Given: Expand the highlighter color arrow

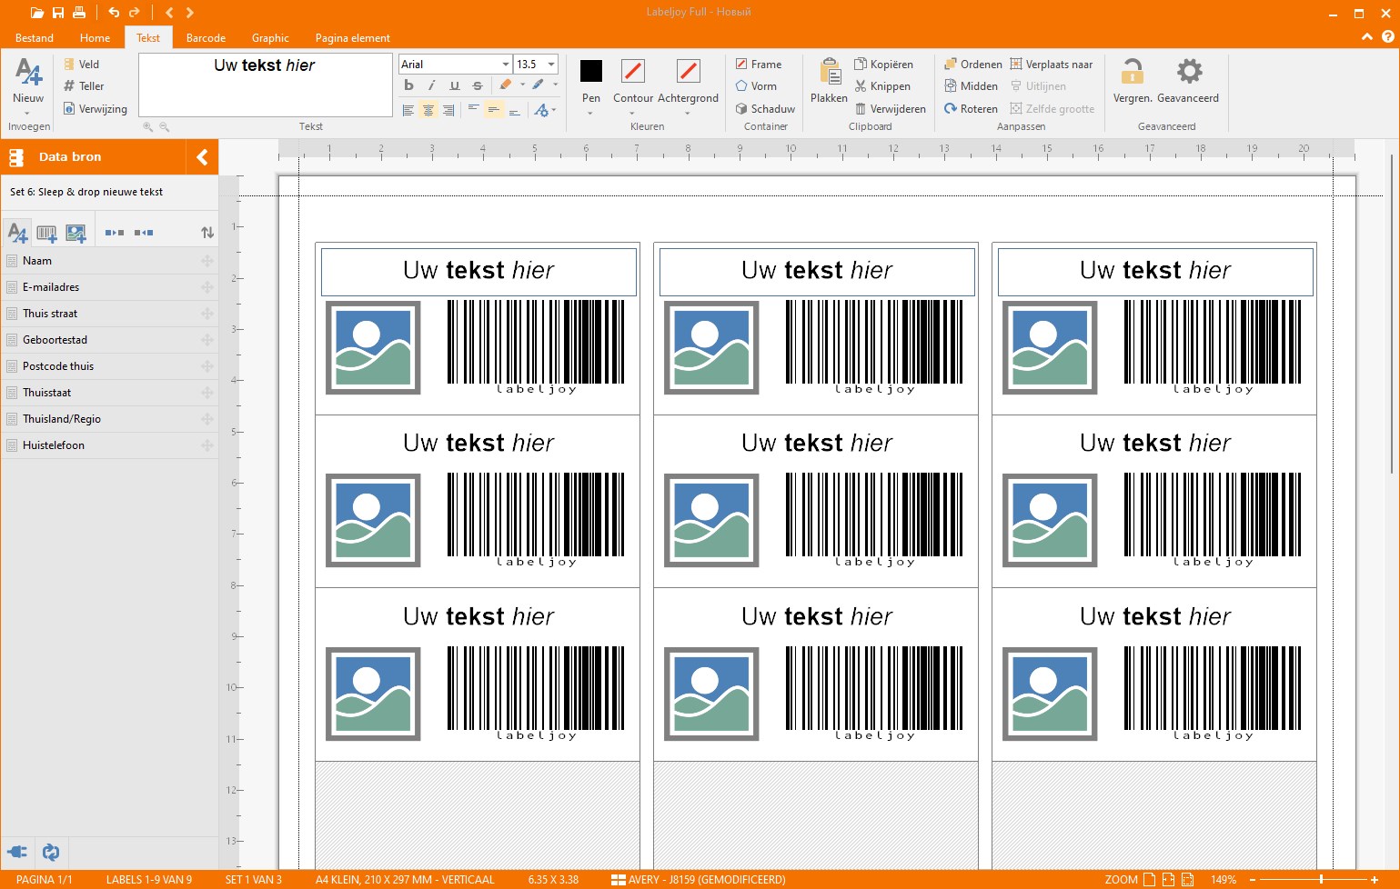Looking at the screenshot, I should click(522, 85).
